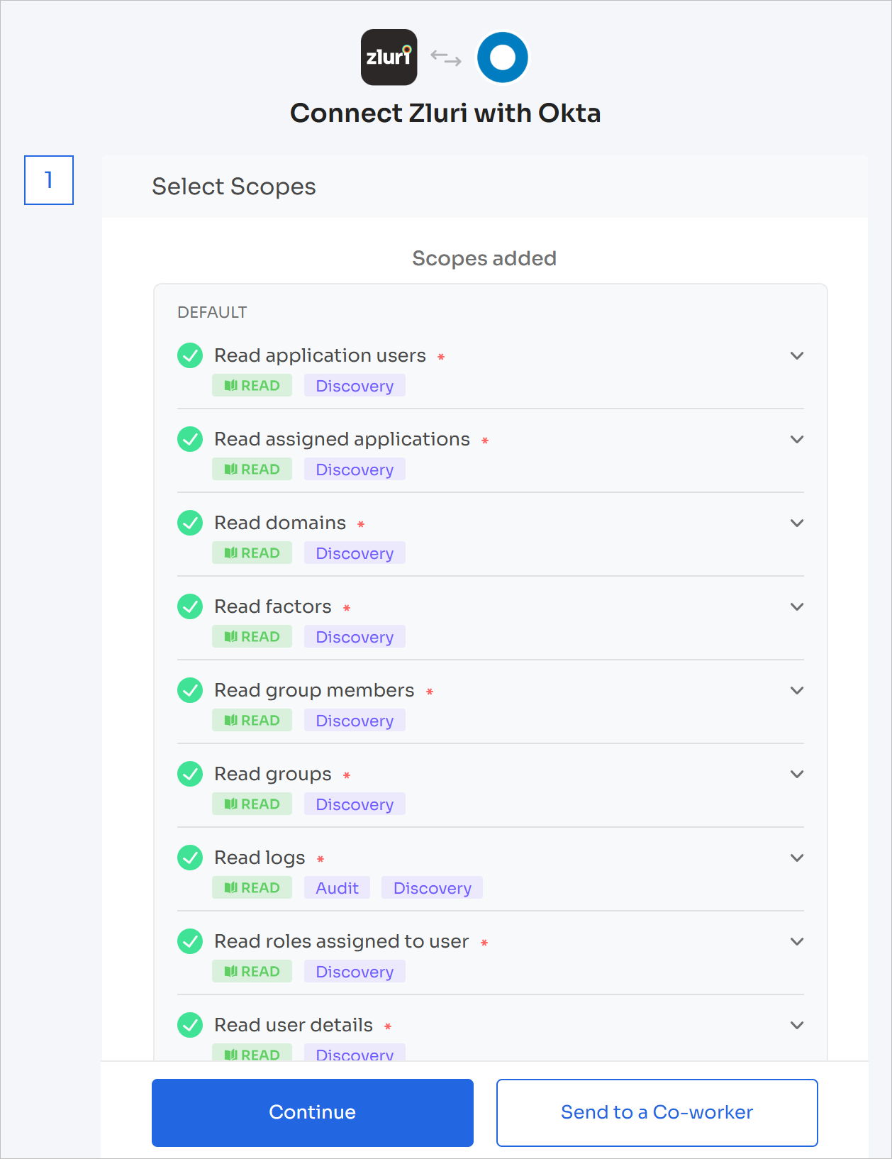Click the Continue button
Viewport: 892px width, 1159px height.
click(x=313, y=1113)
